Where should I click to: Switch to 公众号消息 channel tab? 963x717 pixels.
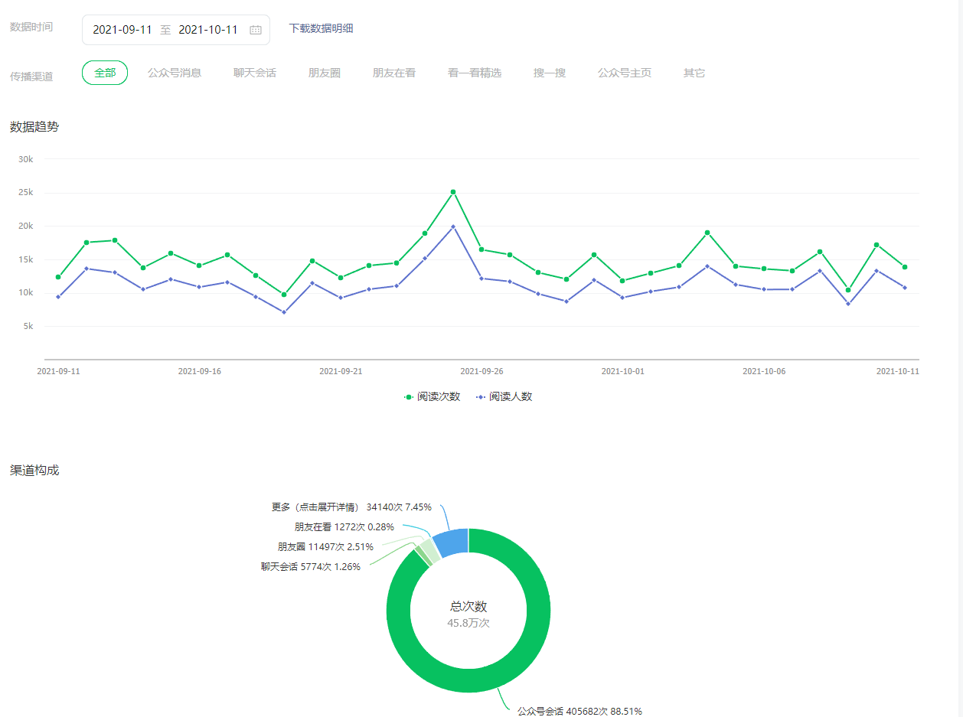click(175, 73)
